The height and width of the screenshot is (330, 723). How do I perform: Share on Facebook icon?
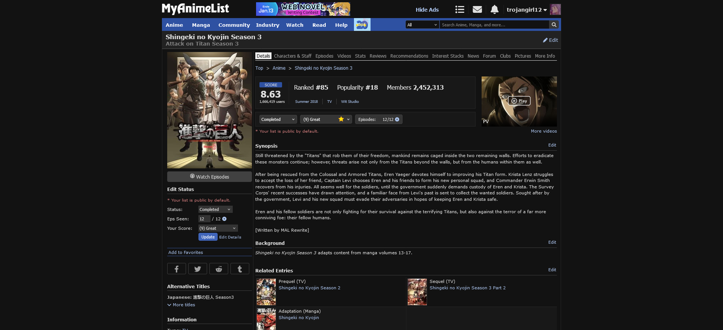tap(177, 269)
